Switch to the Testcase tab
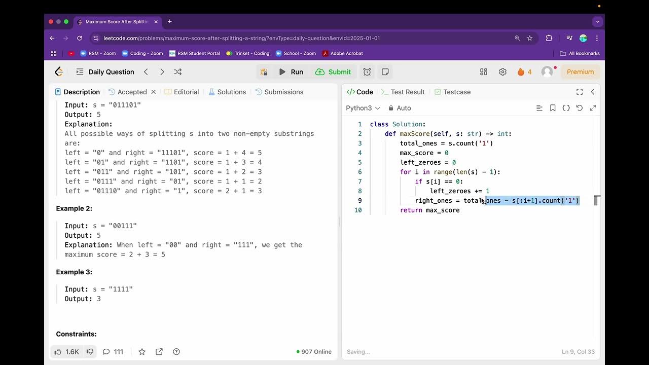 pos(452,92)
